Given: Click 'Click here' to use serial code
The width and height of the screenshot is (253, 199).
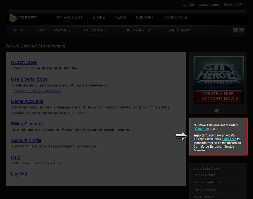Looking at the screenshot, I should point(202,129).
